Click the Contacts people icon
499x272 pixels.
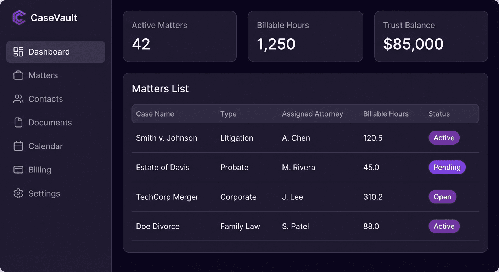(x=18, y=99)
